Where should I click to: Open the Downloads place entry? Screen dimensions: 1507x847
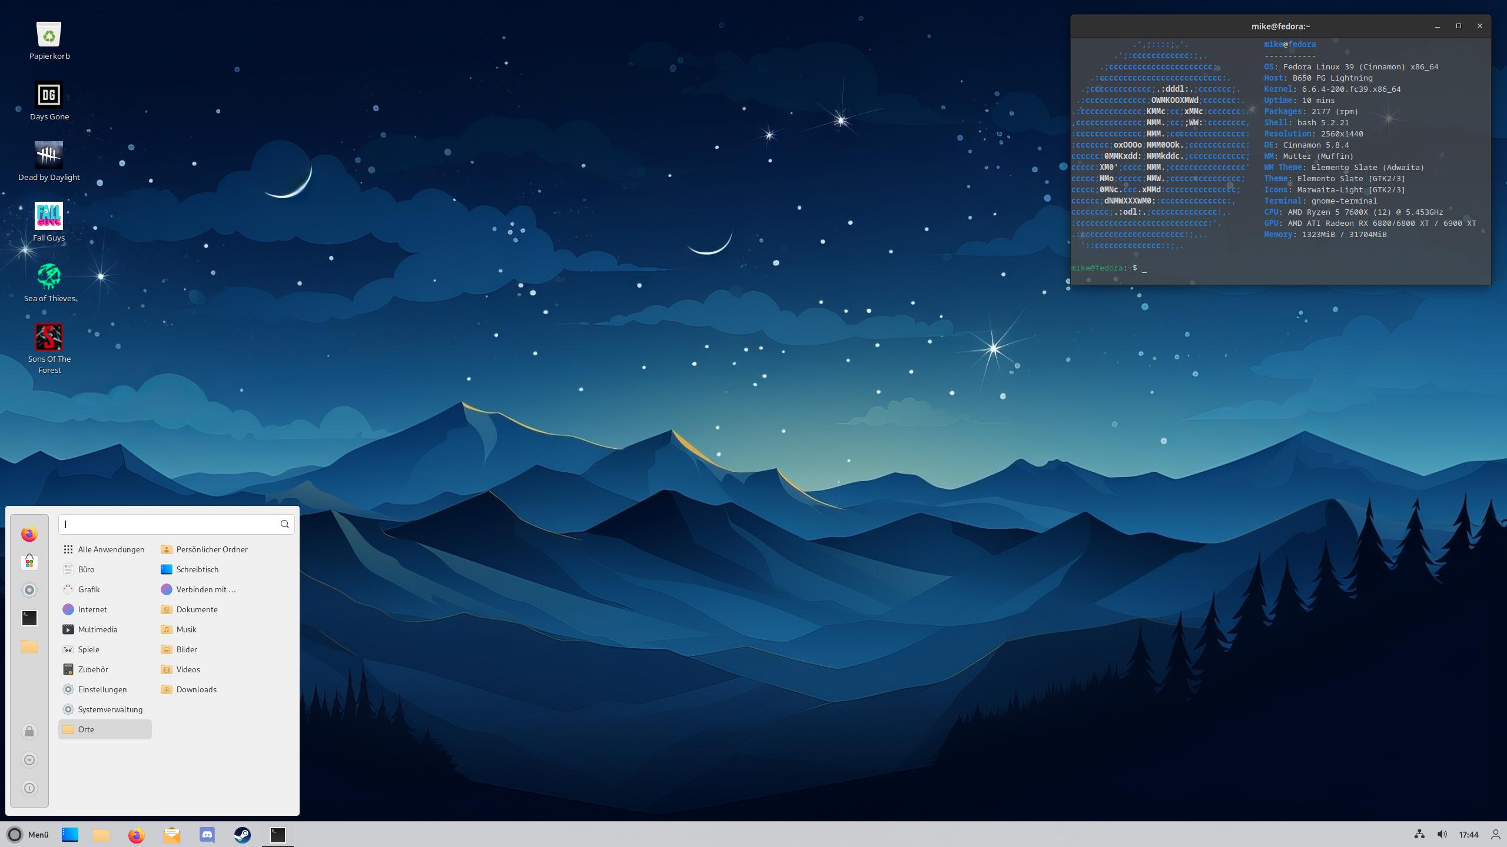(196, 689)
